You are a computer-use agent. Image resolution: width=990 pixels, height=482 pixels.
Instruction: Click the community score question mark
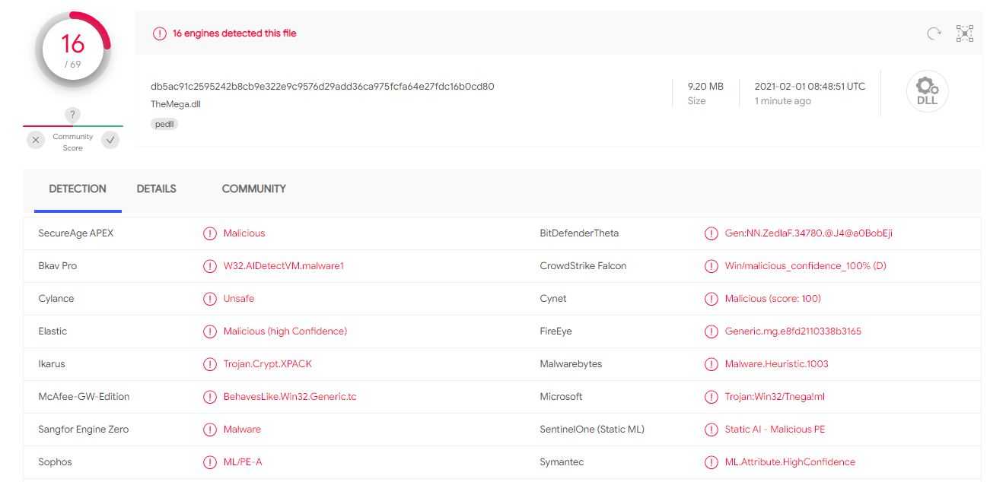pyautogui.click(x=72, y=115)
